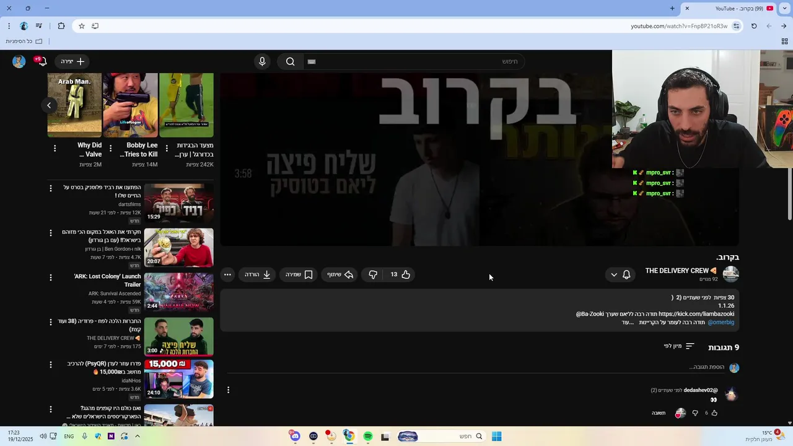Open the Windows Start button
The image size is (793, 446).
[496, 437]
